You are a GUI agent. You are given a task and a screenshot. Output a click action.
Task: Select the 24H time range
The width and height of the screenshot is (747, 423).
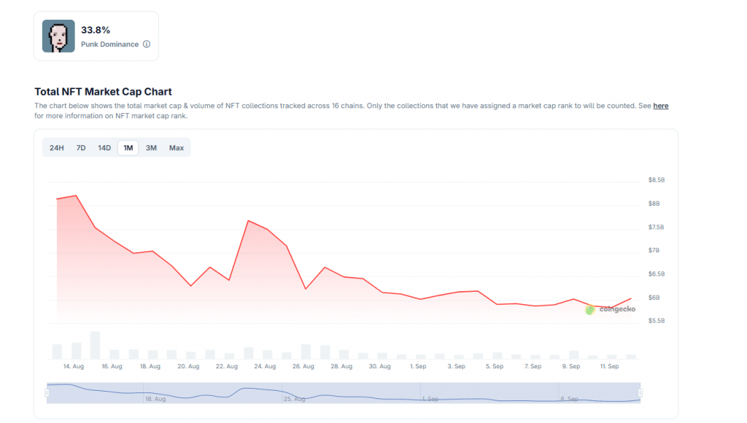[x=56, y=147]
